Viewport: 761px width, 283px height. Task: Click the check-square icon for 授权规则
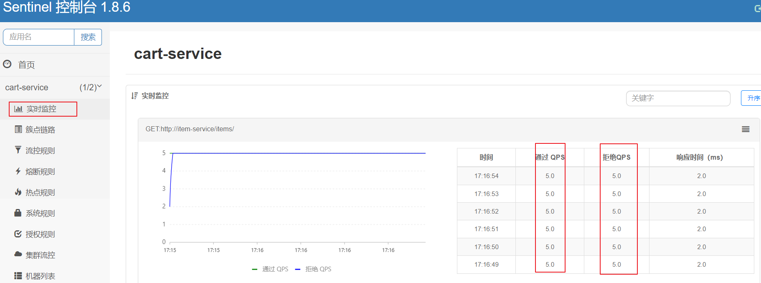(18, 234)
